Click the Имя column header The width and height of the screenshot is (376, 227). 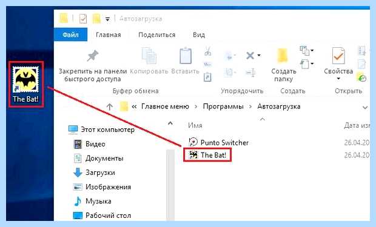click(x=195, y=125)
